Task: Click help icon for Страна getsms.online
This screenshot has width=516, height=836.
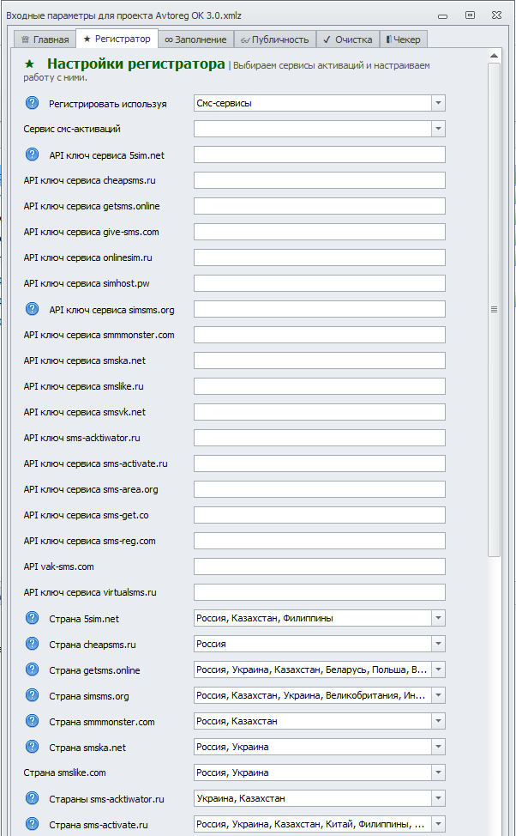Action: (x=33, y=669)
